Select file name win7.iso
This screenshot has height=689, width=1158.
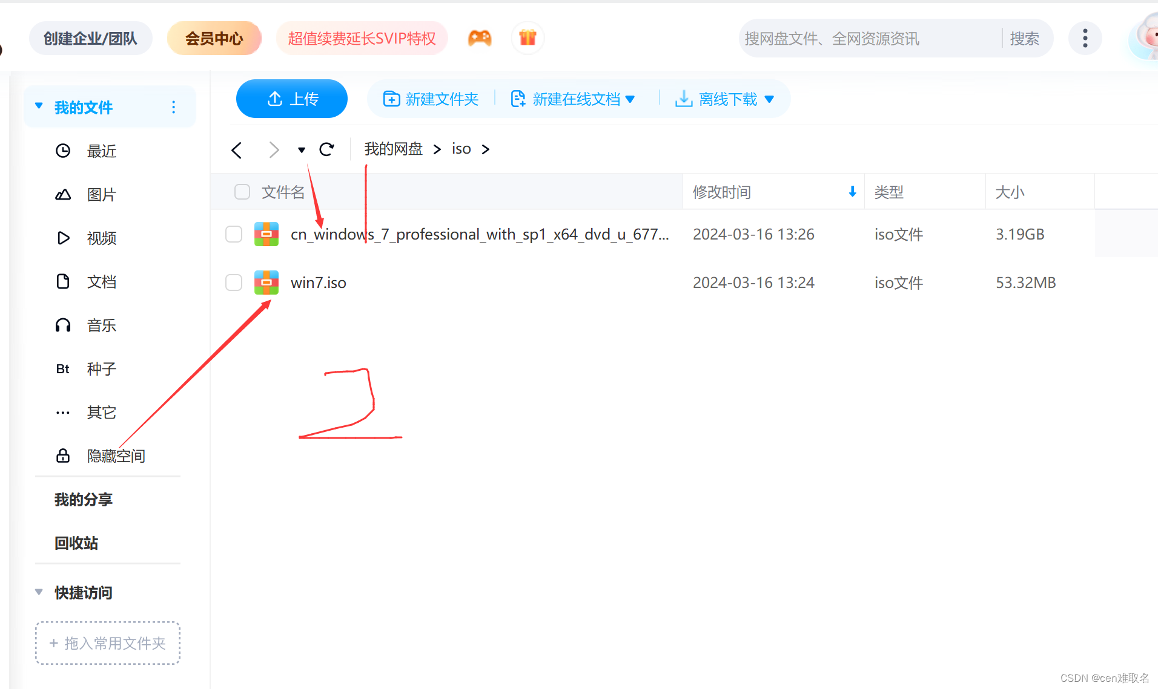(319, 282)
